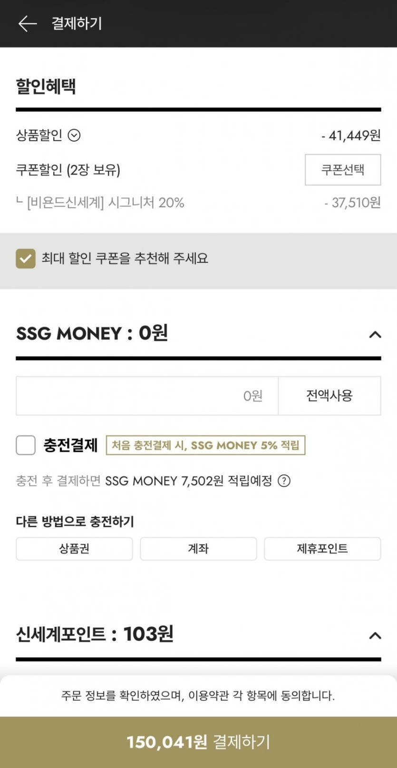Collapse the 신세계포인트 section
The image size is (397, 768).
tap(375, 636)
